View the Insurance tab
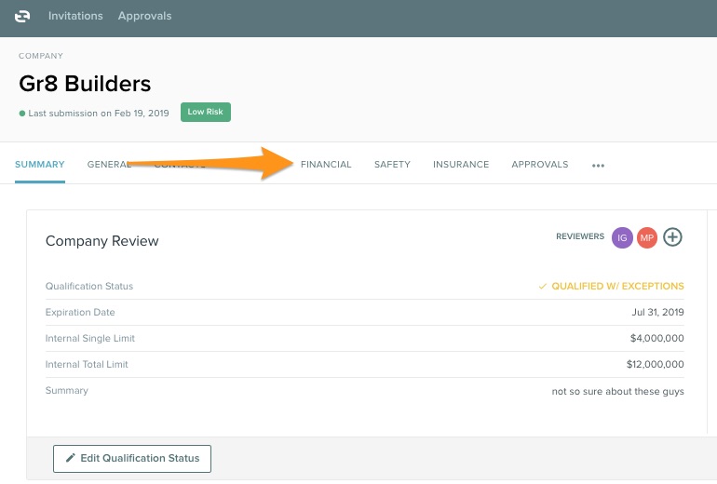The width and height of the screenshot is (717, 484). (461, 165)
